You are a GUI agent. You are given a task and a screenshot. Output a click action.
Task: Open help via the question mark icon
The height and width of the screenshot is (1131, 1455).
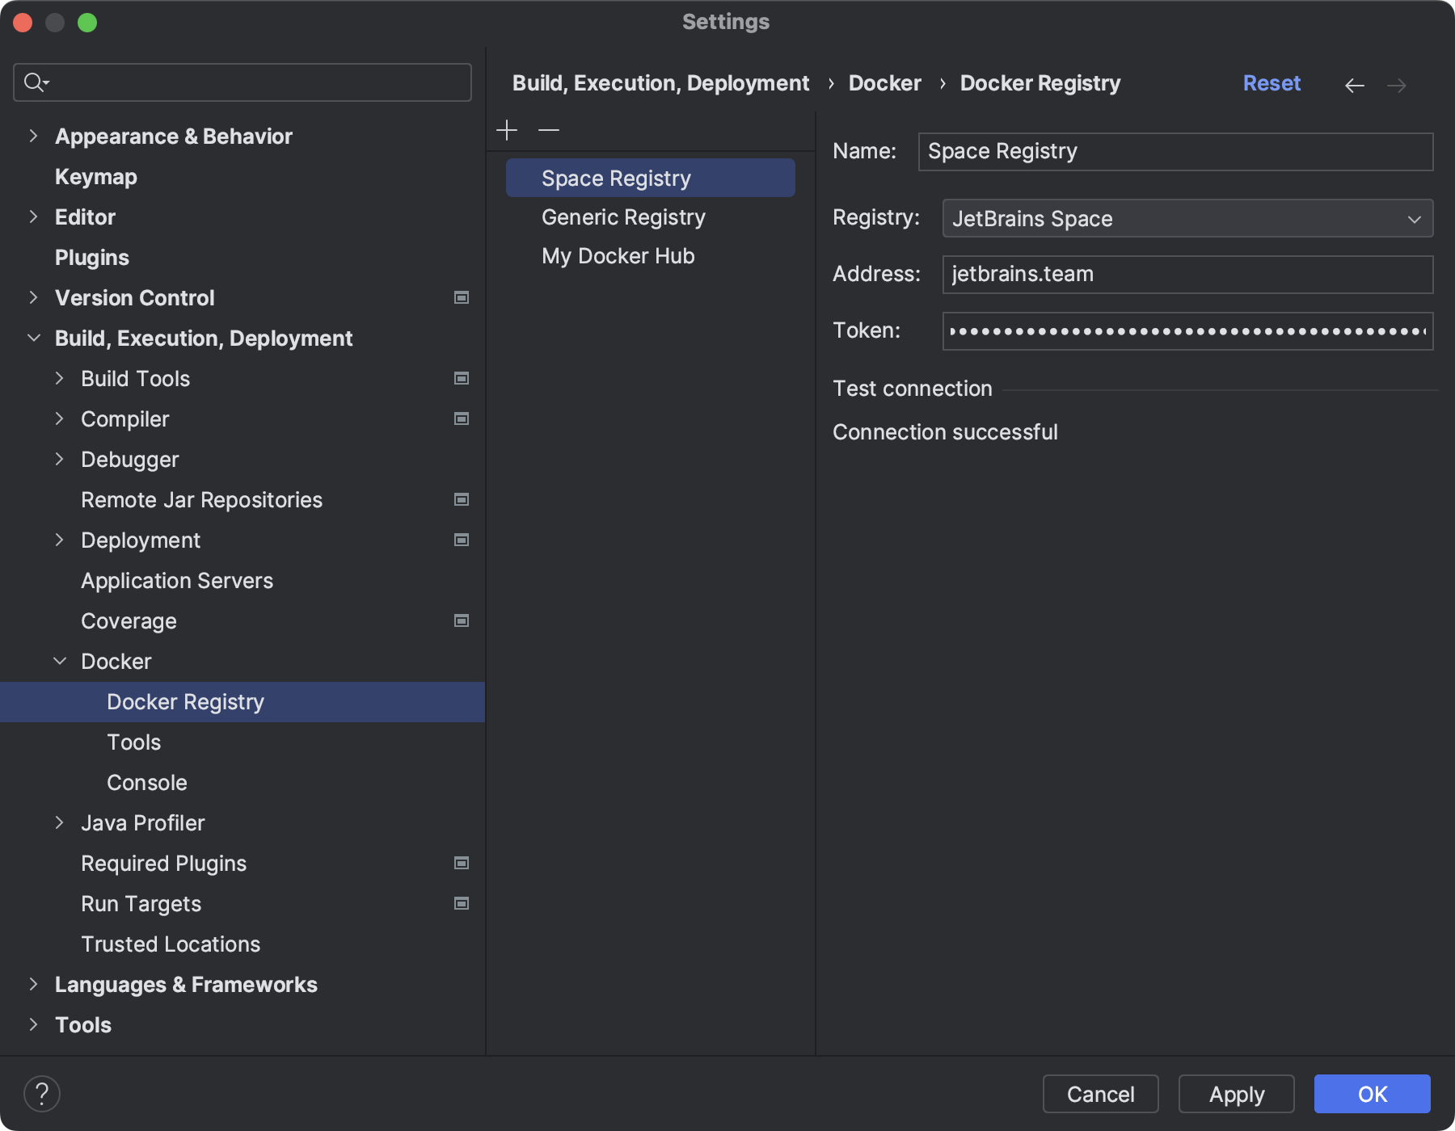[42, 1094]
